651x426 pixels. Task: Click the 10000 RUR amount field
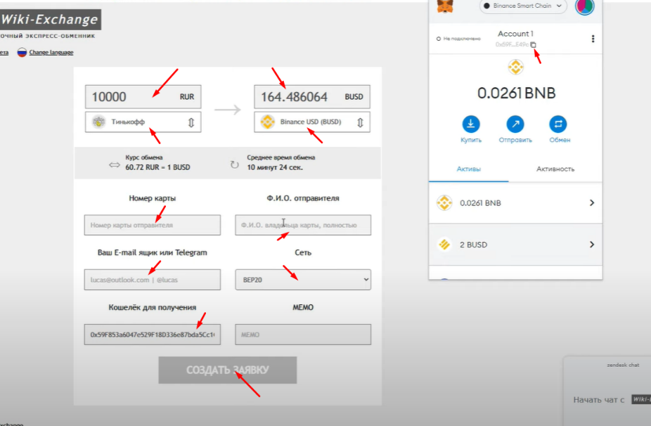(143, 97)
